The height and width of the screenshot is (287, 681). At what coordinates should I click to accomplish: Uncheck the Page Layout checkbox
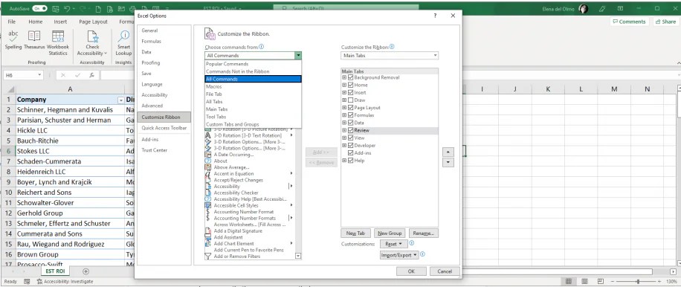350,108
